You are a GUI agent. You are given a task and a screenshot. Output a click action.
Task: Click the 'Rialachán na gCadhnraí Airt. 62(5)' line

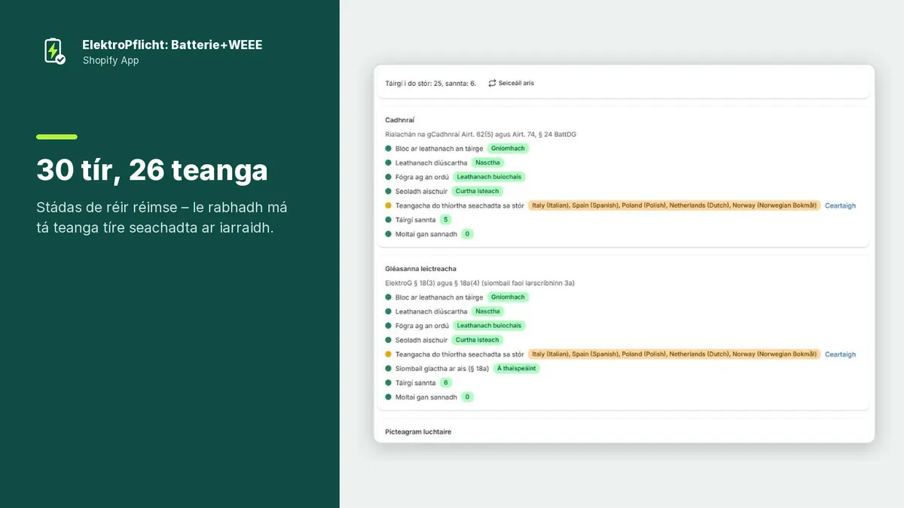481,134
